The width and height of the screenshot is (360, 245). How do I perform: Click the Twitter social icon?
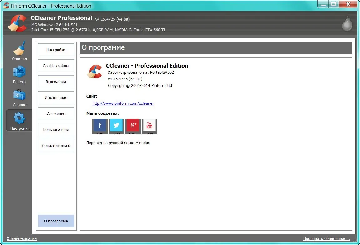pyautogui.click(x=116, y=126)
